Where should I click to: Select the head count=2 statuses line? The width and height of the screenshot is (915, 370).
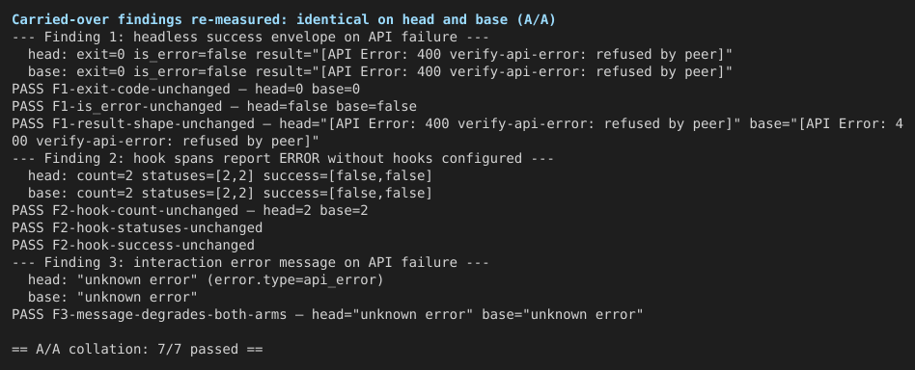tap(230, 176)
